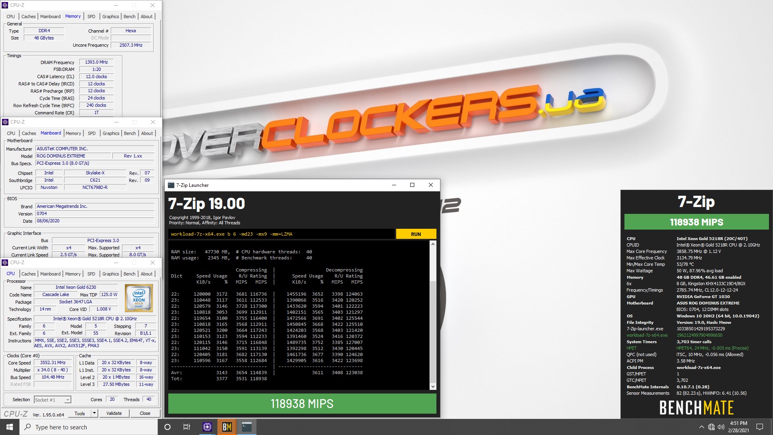Click the Southbridge C621 field
The image size is (773, 435).
95,180
